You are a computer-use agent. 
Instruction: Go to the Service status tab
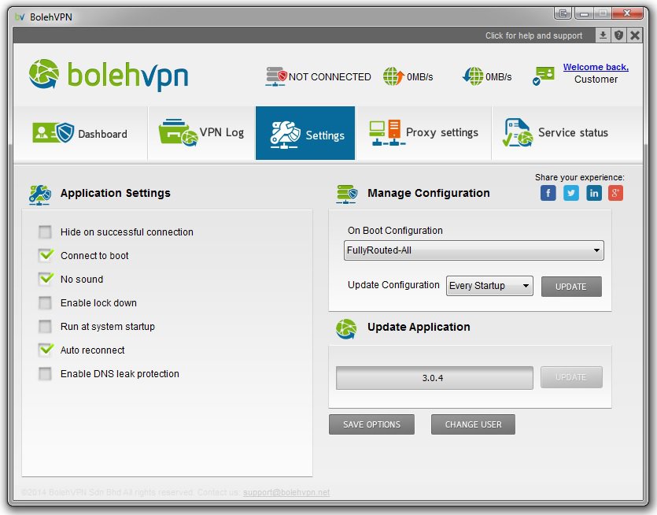tap(567, 133)
